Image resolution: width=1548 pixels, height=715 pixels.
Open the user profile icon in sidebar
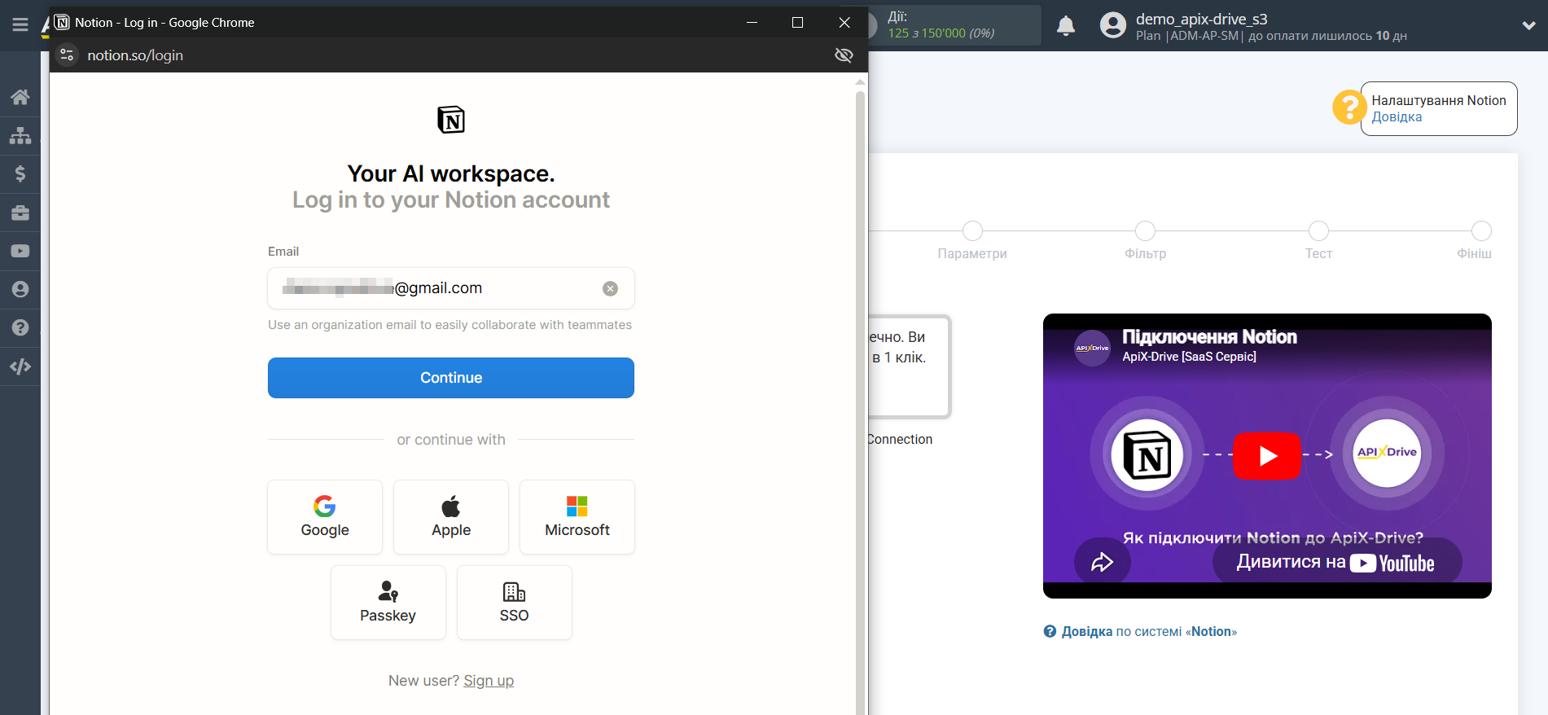(x=20, y=289)
